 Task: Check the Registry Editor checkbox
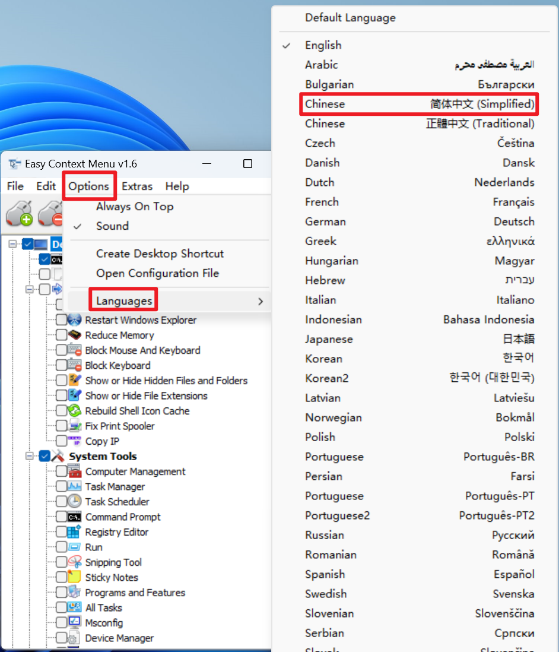point(62,532)
